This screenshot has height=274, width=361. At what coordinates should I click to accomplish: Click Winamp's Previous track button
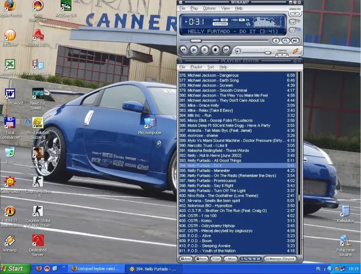point(183,50)
